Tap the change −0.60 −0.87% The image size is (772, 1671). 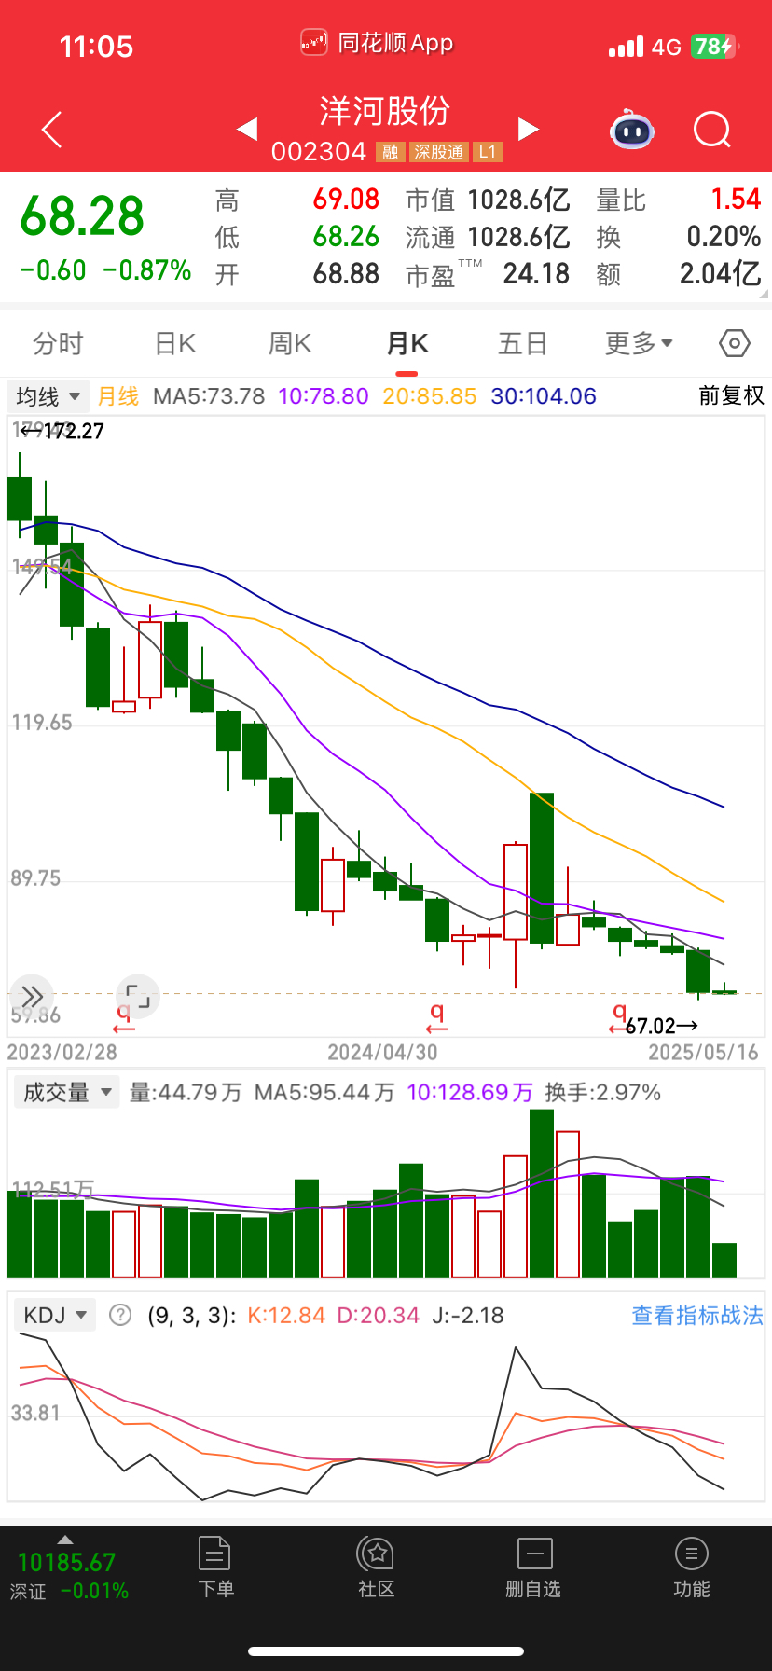[x=105, y=270]
